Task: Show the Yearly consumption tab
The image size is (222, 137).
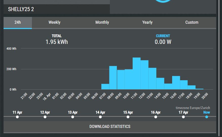Action: point(147,22)
